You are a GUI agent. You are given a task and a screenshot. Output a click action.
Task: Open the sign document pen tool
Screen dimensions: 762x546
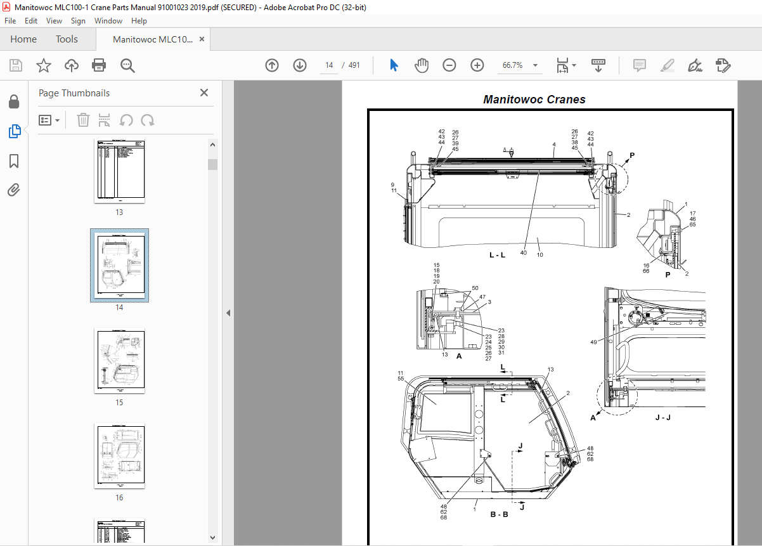coord(695,65)
